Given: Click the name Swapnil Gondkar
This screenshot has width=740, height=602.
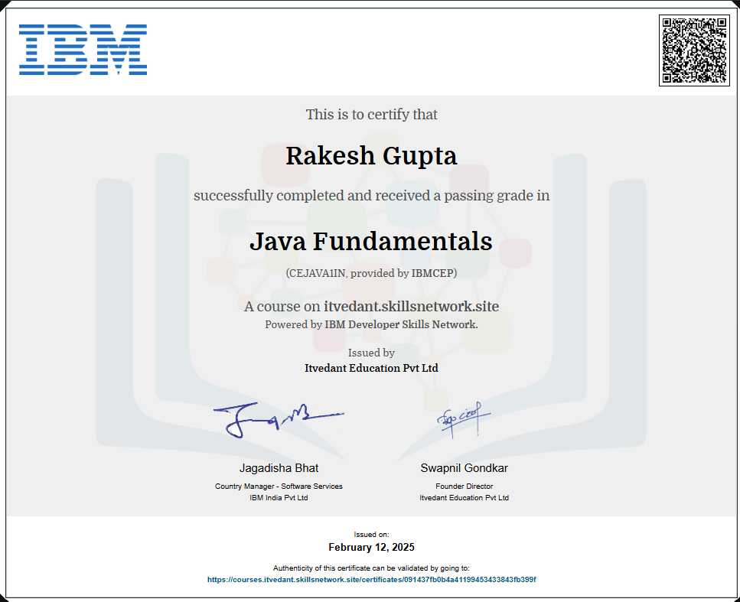Looking at the screenshot, I should tap(465, 468).
